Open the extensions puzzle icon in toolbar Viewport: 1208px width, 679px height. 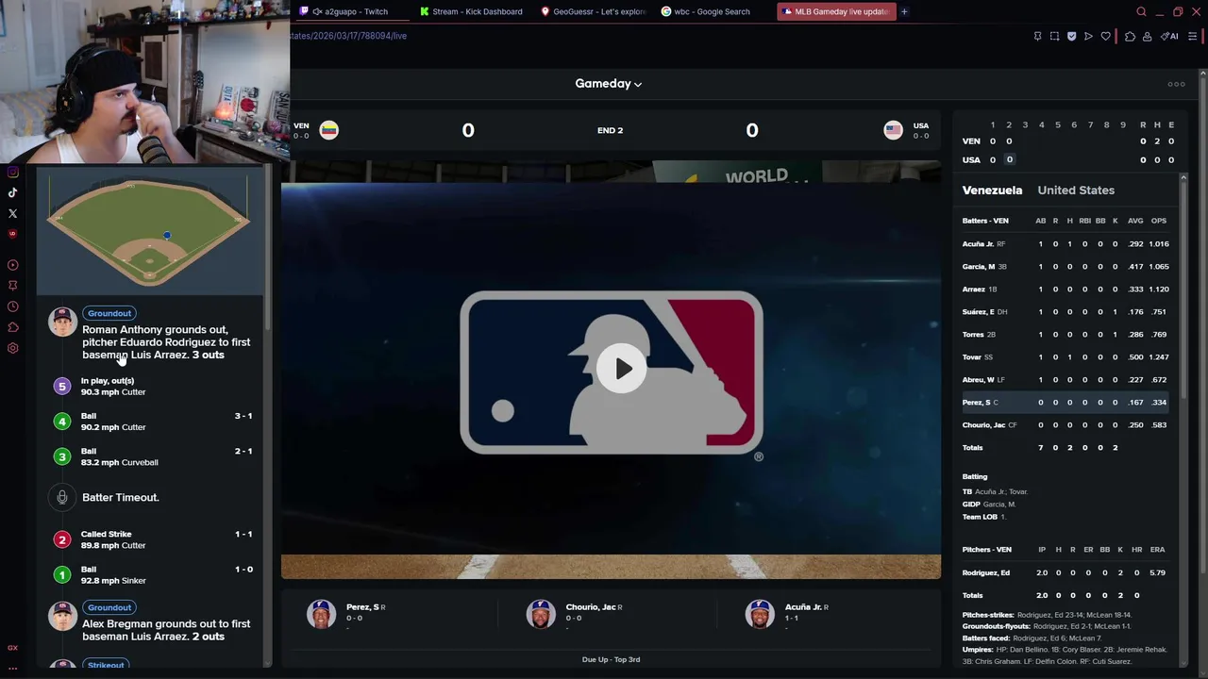tap(1130, 36)
